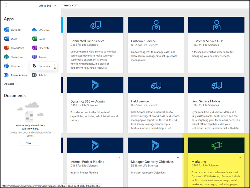
Task: Click the Office 365 link arrow
Action: (55, 6)
